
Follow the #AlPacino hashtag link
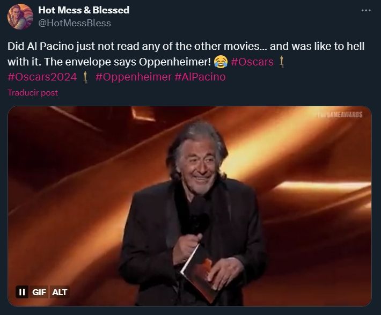click(x=200, y=77)
